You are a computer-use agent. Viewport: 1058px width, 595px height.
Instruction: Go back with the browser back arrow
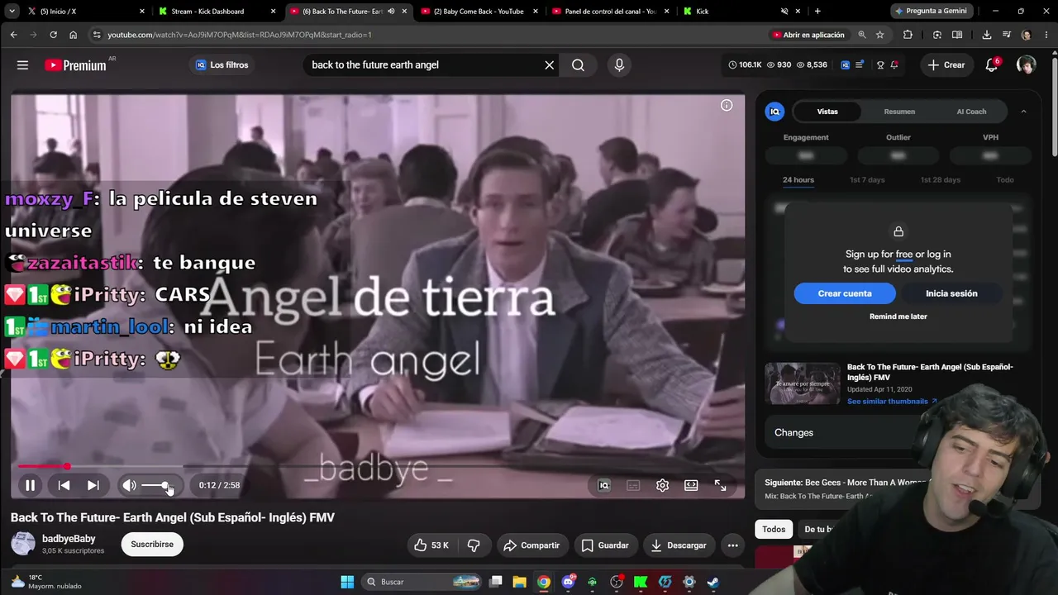pyautogui.click(x=13, y=35)
